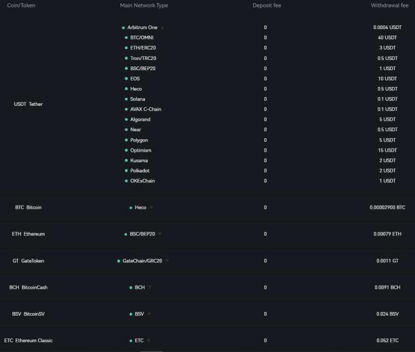Image resolution: width=415 pixels, height=352 pixels.
Task: Choose the Solana network row
Action: 138,99
